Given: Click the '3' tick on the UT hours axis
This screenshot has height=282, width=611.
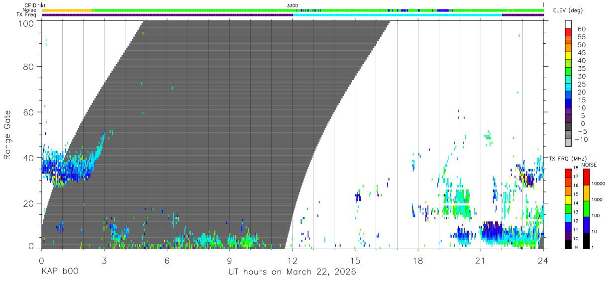Looking at the screenshot, I should click(104, 260).
